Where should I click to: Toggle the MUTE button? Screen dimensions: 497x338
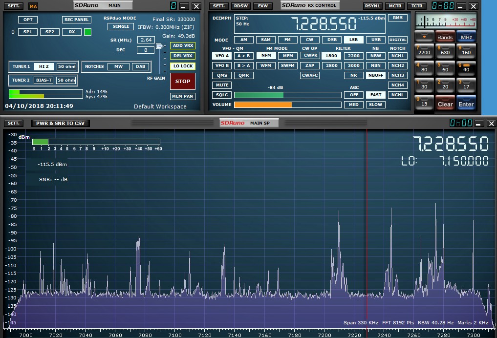click(222, 85)
